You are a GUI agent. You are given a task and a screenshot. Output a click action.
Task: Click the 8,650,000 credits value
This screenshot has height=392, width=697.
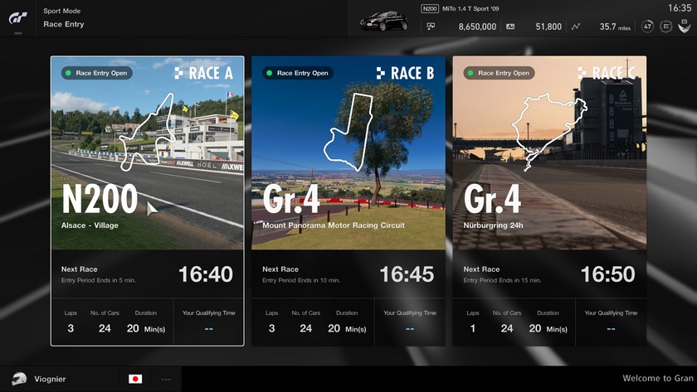477,27
